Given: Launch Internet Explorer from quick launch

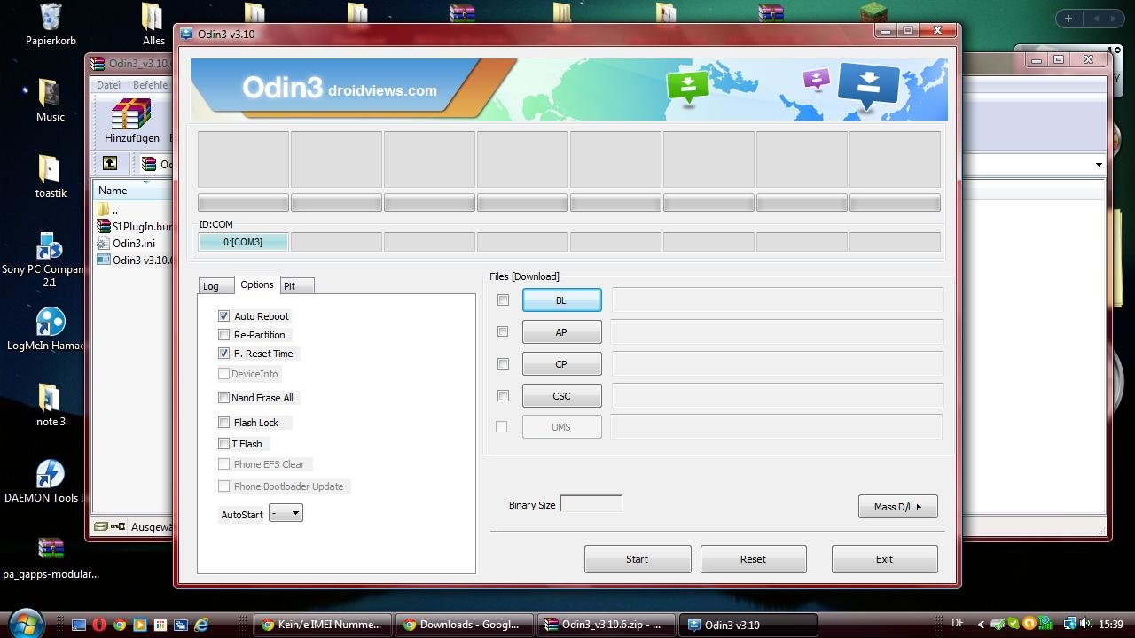Looking at the screenshot, I should click(x=201, y=625).
